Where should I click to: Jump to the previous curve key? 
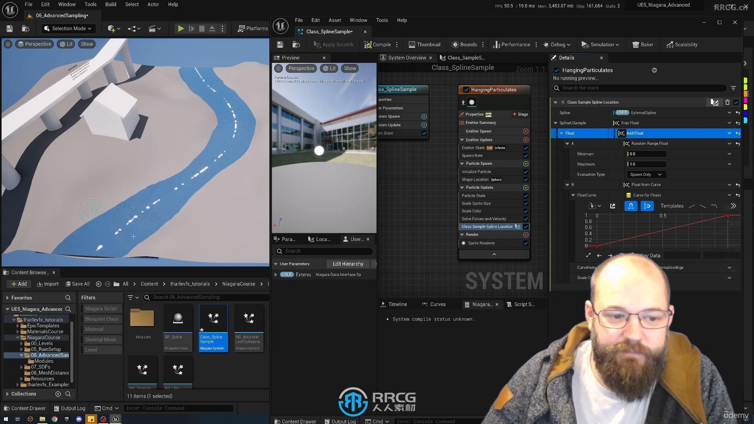[x=599, y=256]
